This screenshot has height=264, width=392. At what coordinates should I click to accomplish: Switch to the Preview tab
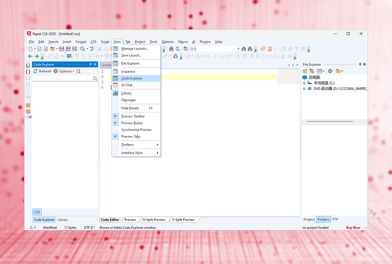tap(130, 220)
